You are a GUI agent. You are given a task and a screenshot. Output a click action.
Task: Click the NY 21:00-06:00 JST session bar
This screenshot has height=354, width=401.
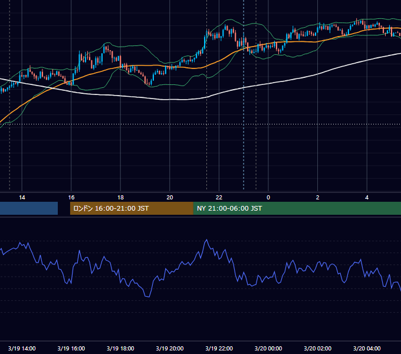point(297,208)
